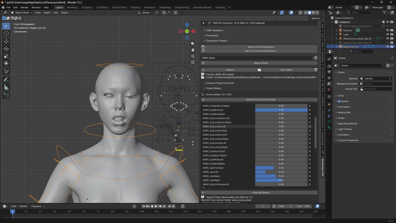
Task: Open the File menu
Action: click(x=9, y=8)
